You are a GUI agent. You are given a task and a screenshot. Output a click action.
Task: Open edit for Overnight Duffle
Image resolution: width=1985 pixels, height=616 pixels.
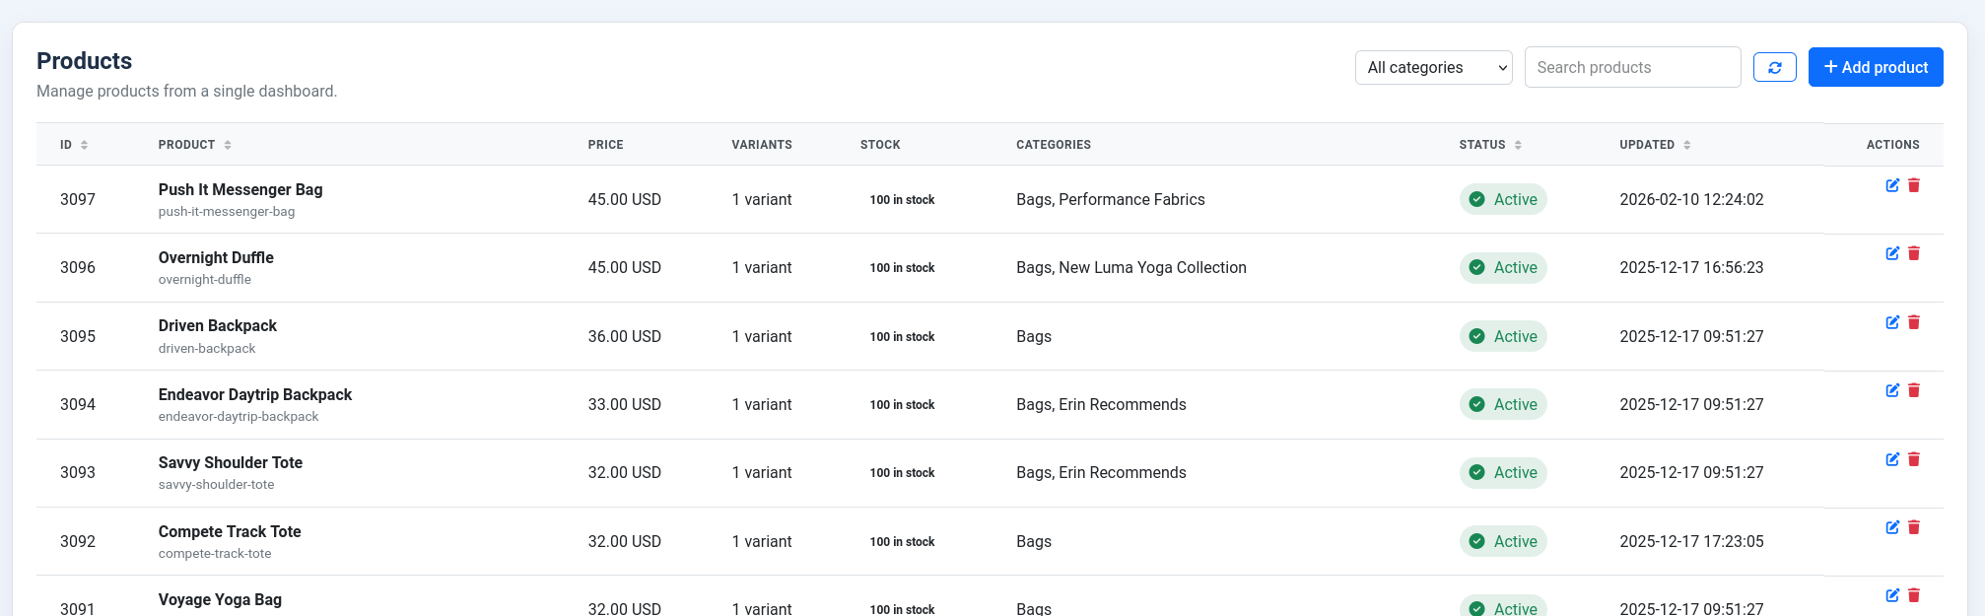(1892, 253)
